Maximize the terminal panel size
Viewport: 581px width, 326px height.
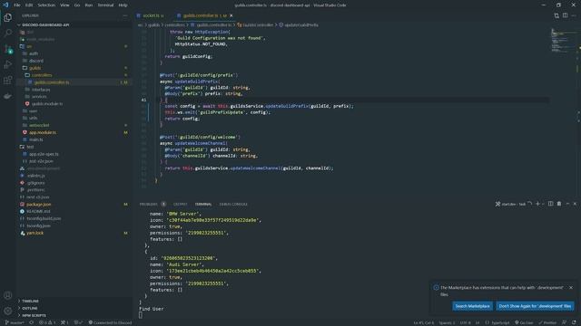(x=567, y=204)
